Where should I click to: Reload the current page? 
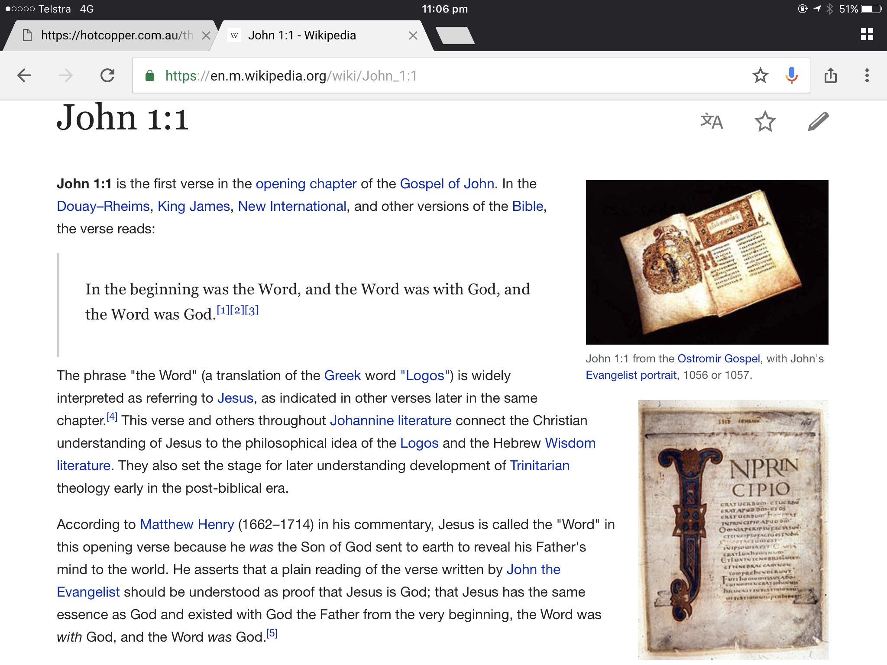click(x=107, y=75)
